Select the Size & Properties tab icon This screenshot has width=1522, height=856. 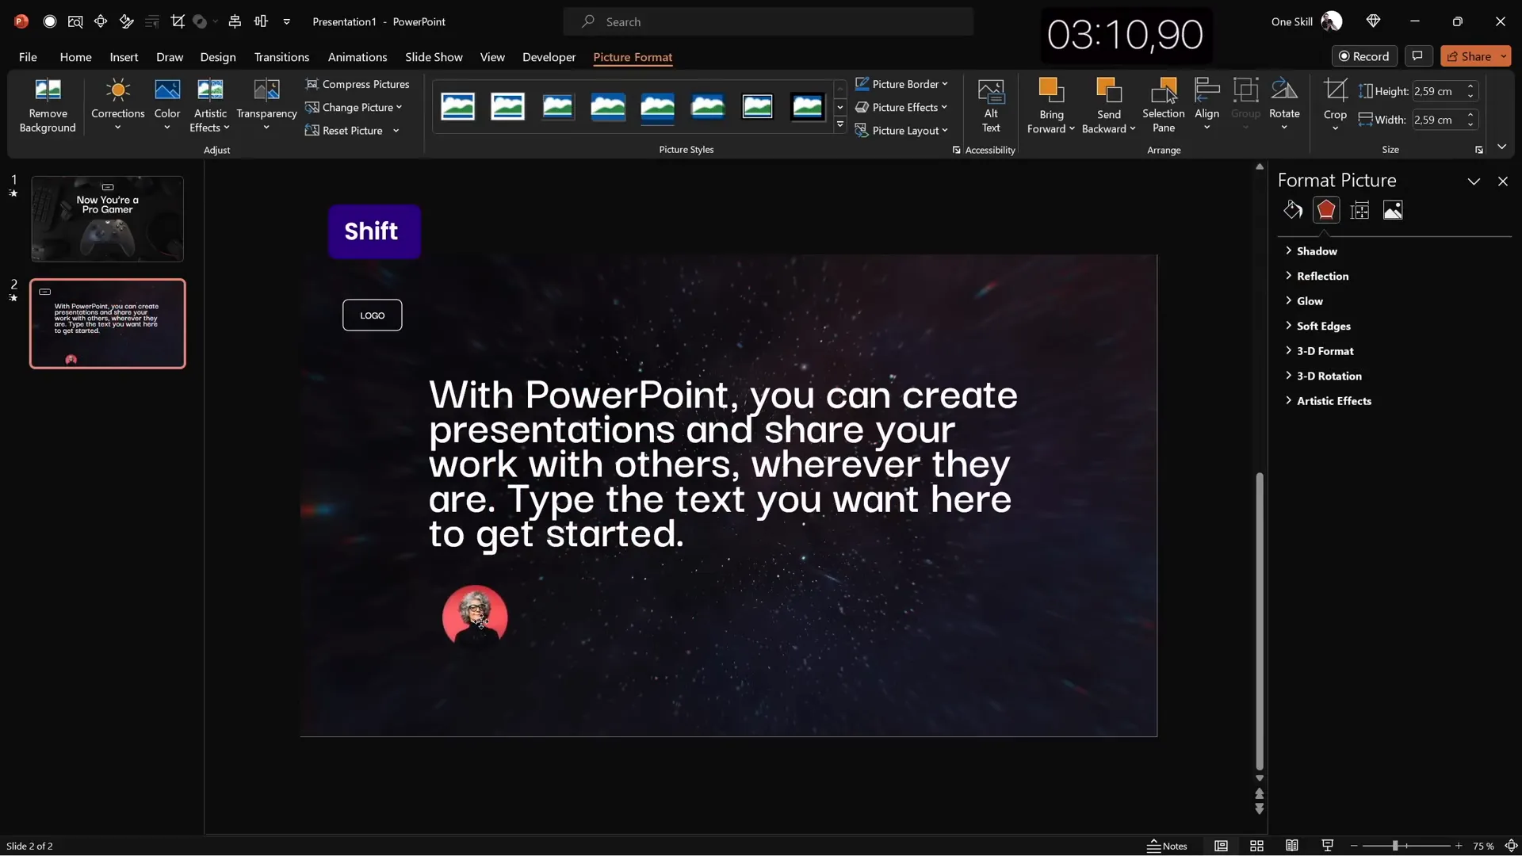(1360, 210)
